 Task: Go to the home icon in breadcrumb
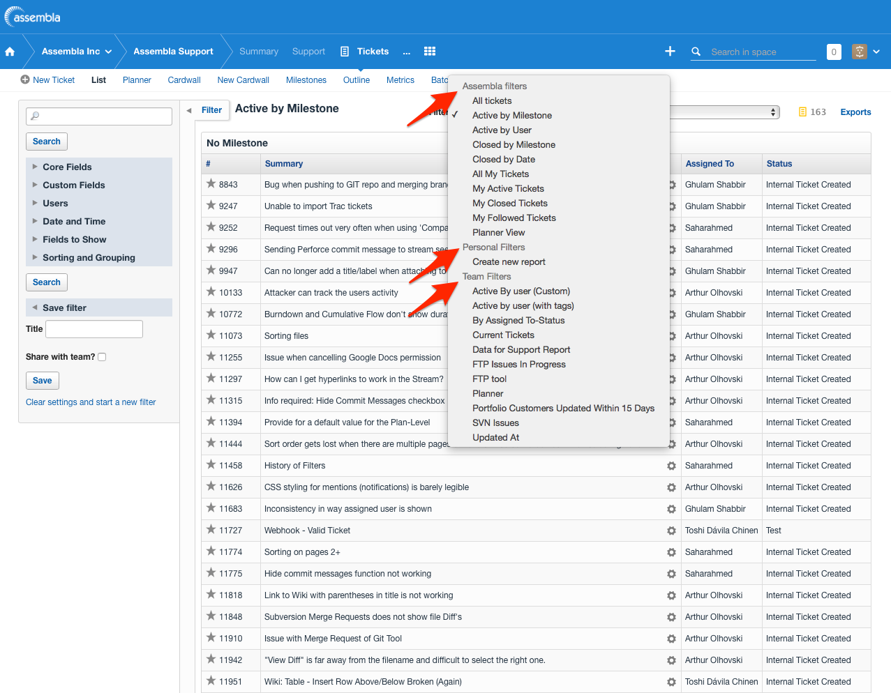click(10, 52)
